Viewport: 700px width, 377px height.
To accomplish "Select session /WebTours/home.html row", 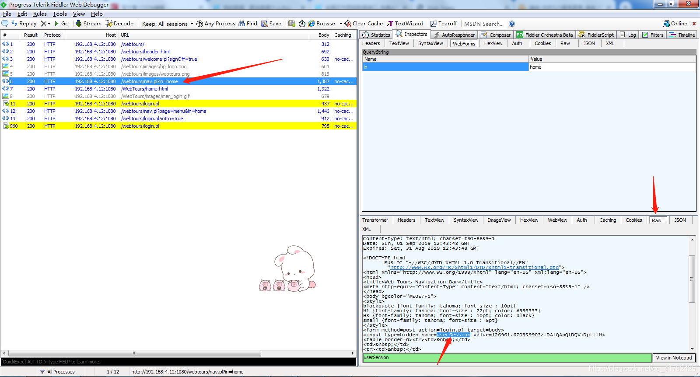I will (178, 89).
